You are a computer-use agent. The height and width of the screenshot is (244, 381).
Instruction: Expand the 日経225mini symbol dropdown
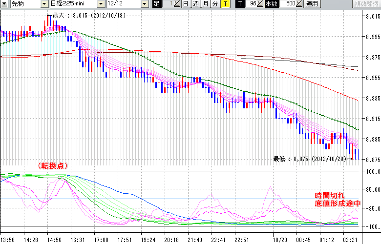coord(101,4)
